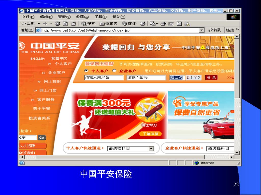Click the 验证码 verification code field
Viewport: 261px width, 195px height.
click(177, 77)
